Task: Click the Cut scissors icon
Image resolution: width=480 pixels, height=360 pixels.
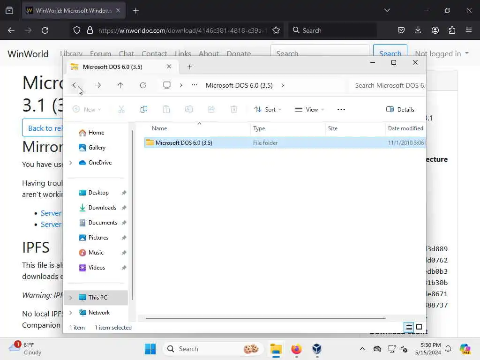Action: (x=121, y=109)
